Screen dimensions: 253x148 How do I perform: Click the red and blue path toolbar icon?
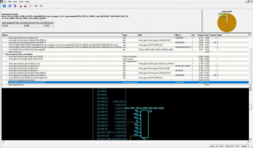coord(26,6)
